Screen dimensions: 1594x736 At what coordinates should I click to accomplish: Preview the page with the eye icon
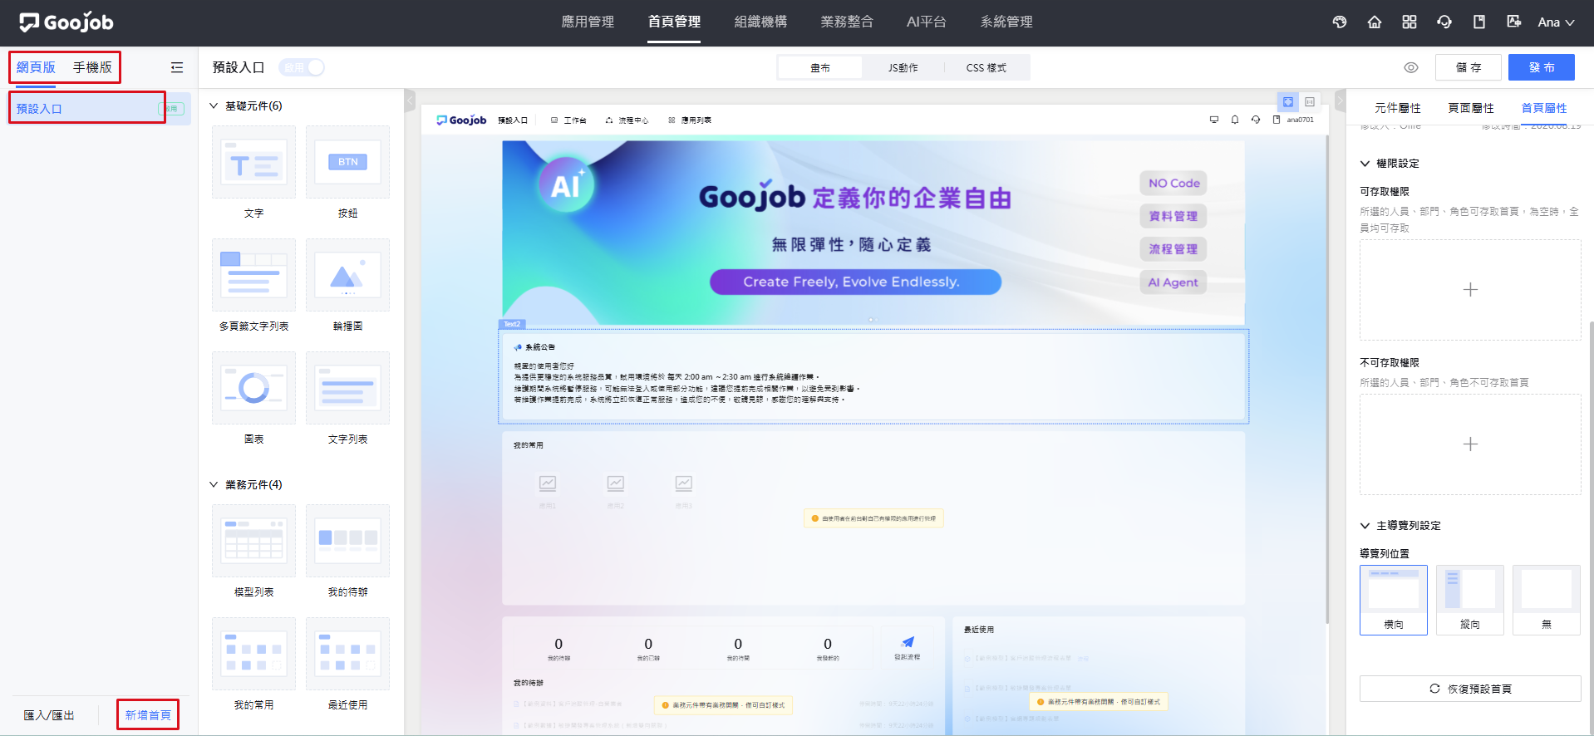click(x=1411, y=67)
